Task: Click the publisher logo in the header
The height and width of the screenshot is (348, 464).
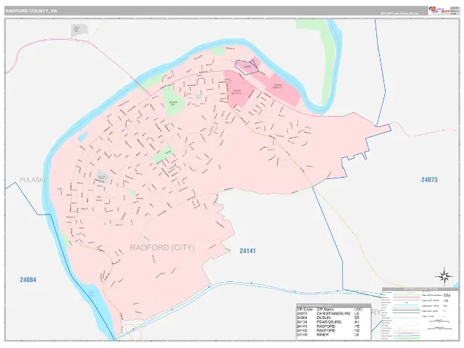Action: 439,11
